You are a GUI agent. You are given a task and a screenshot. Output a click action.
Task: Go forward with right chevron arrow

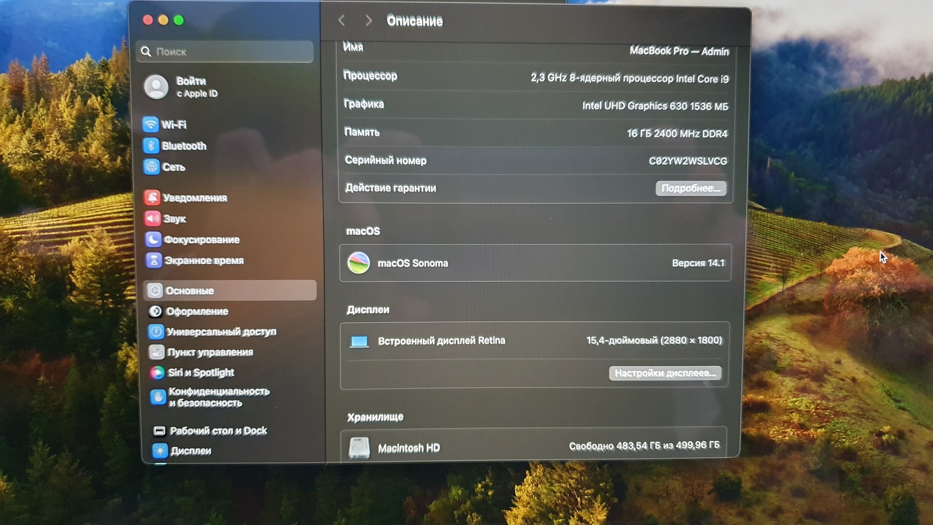coord(369,21)
